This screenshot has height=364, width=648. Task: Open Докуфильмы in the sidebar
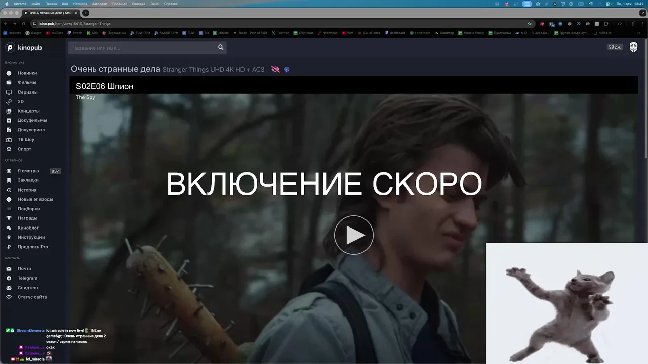click(x=32, y=120)
